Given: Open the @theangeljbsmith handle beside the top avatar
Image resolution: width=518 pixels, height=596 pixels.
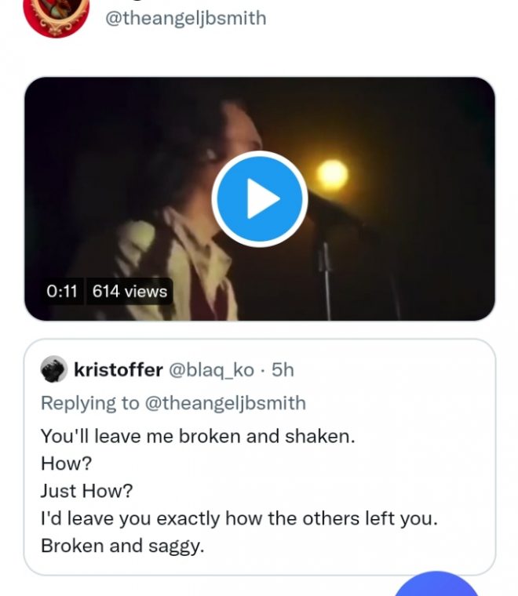Looking at the screenshot, I should point(186,17).
